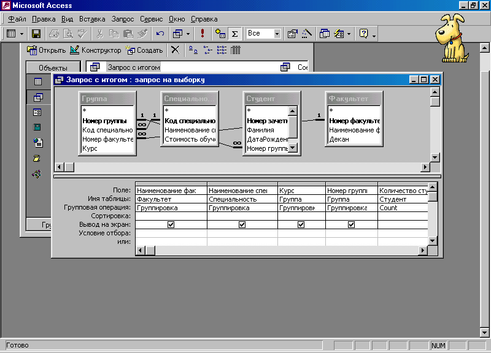This screenshot has width=491, height=353.
Task: Click the Format Painter brush icon
Action: [x=142, y=34]
